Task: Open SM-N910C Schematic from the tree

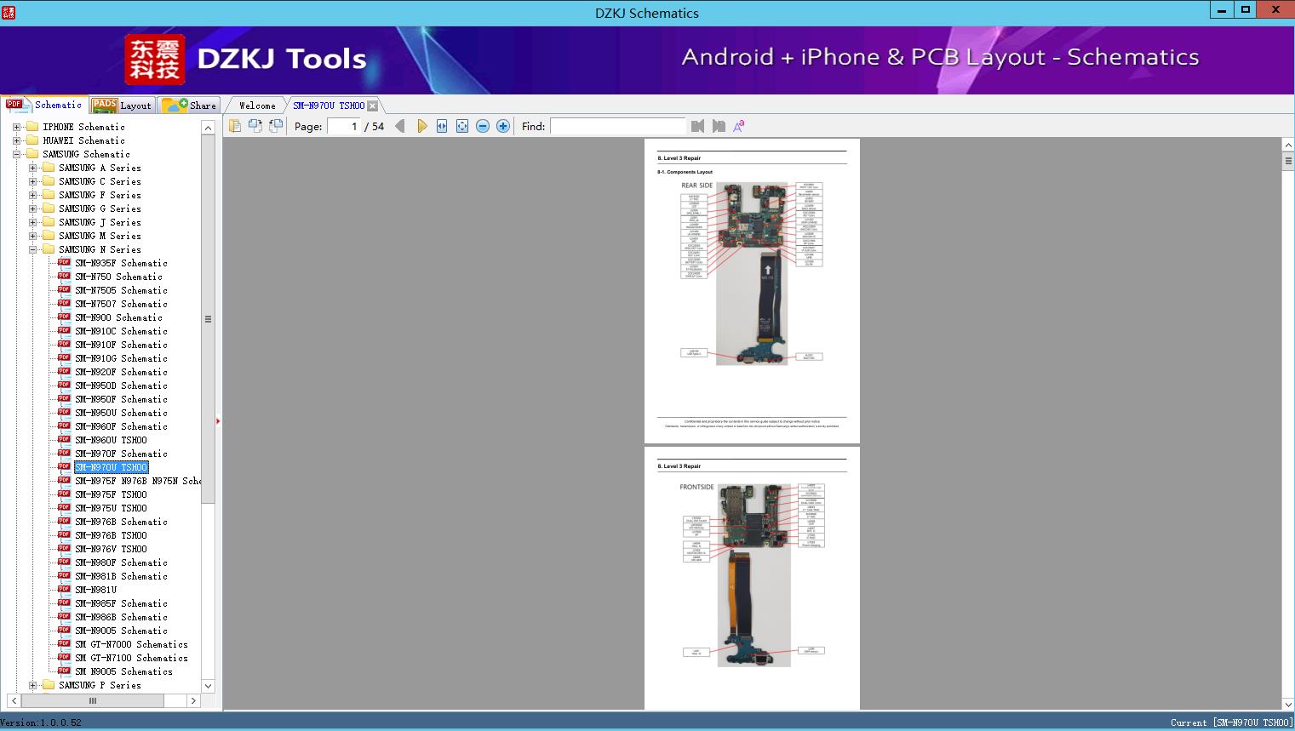Action: tap(121, 331)
